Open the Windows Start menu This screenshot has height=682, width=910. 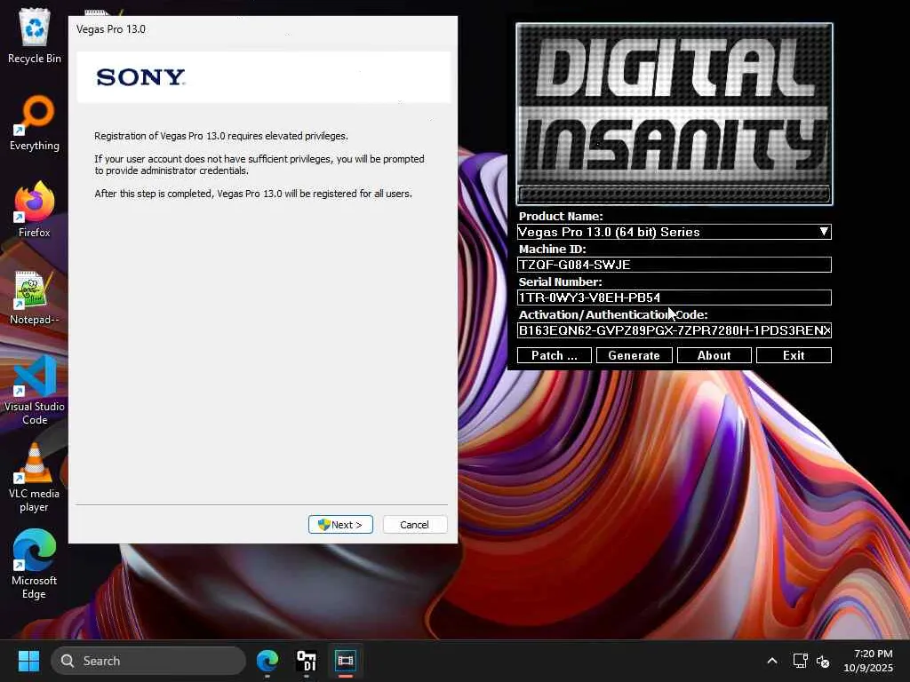click(x=28, y=661)
